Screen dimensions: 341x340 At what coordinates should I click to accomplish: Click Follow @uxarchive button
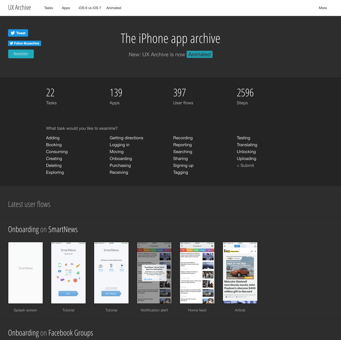click(x=25, y=43)
